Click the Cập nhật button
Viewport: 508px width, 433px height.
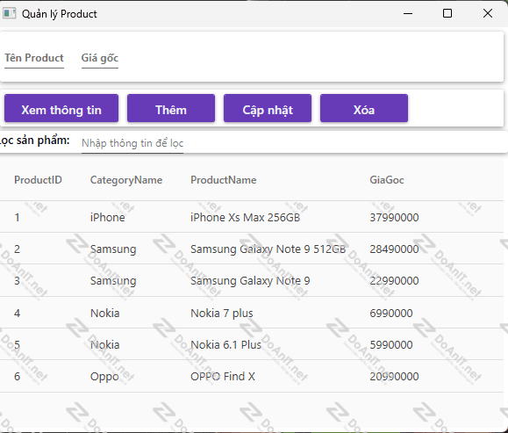click(268, 108)
